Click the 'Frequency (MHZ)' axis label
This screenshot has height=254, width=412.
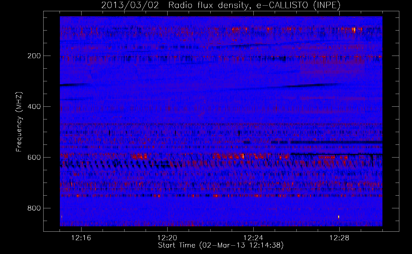coord(19,122)
